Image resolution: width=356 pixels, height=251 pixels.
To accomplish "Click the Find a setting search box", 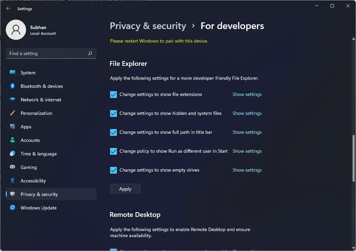I will [51, 53].
